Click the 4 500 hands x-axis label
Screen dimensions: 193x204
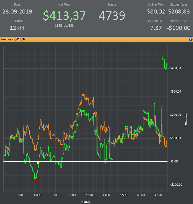[x=158, y=195]
